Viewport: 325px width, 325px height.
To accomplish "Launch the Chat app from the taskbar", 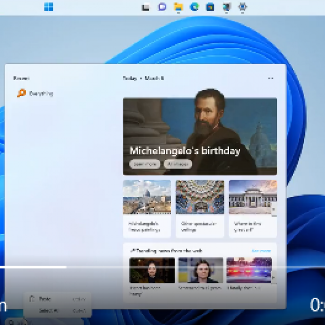I will (162, 7).
